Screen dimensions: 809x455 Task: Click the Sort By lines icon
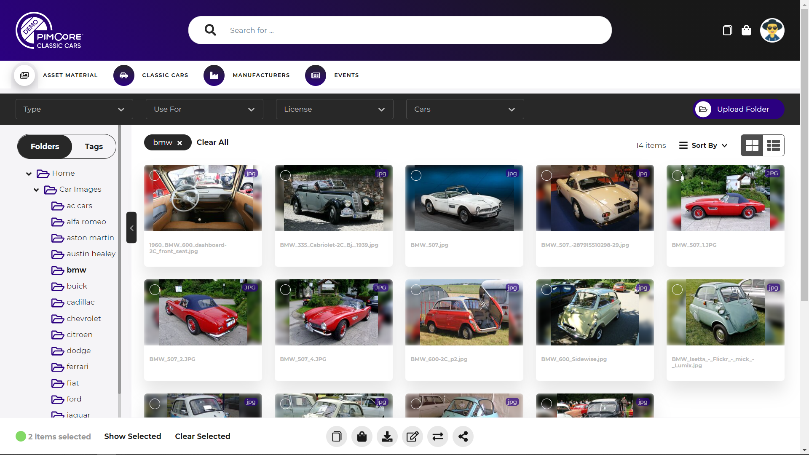[x=683, y=145]
